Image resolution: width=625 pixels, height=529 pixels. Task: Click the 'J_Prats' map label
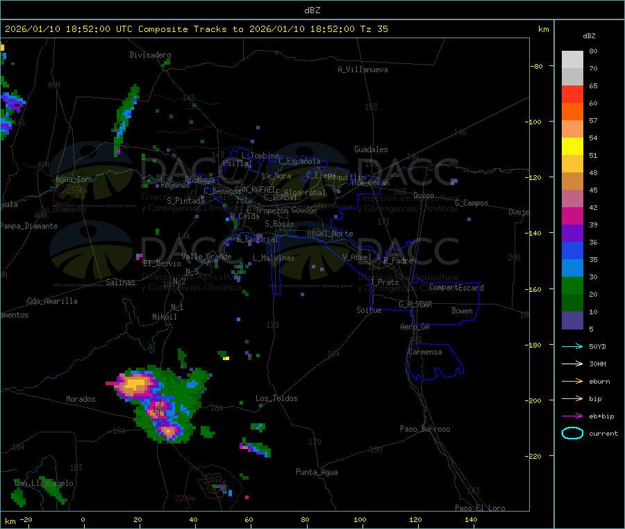(x=384, y=282)
